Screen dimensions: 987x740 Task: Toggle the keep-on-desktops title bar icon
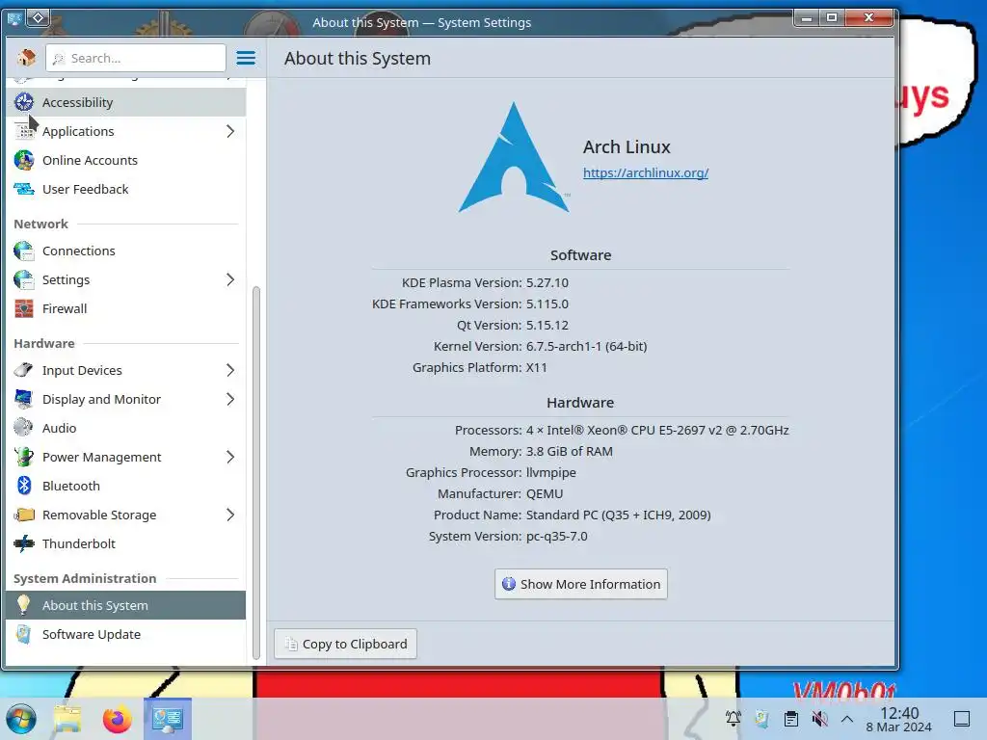[38, 17]
